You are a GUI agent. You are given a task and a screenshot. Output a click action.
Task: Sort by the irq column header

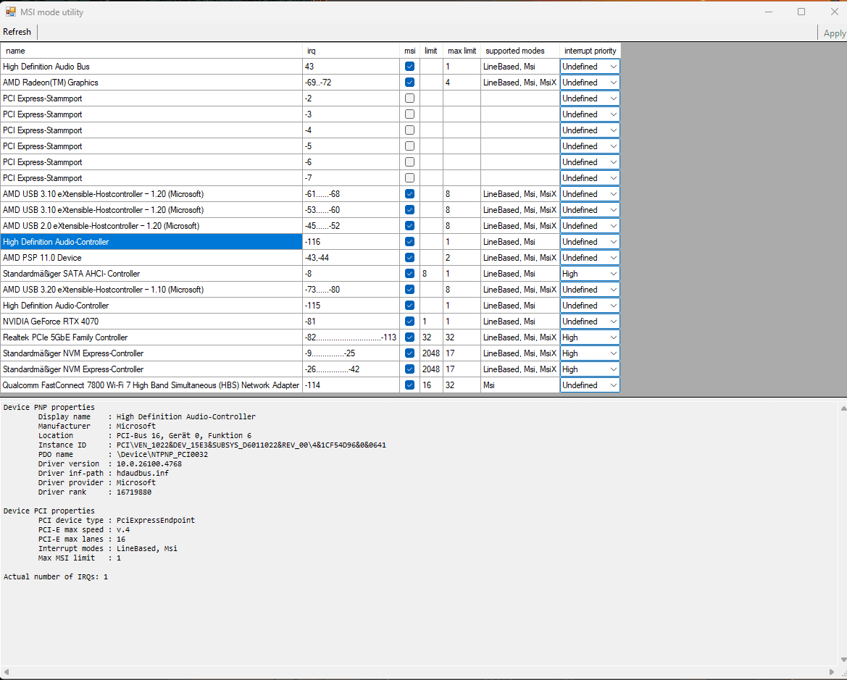pyautogui.click(x=351, y=51)
